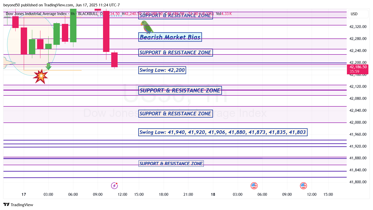This screenshot has width=373, height=210.
Task: Select the Bearish Market Bias label
Action: pos(170,37)
